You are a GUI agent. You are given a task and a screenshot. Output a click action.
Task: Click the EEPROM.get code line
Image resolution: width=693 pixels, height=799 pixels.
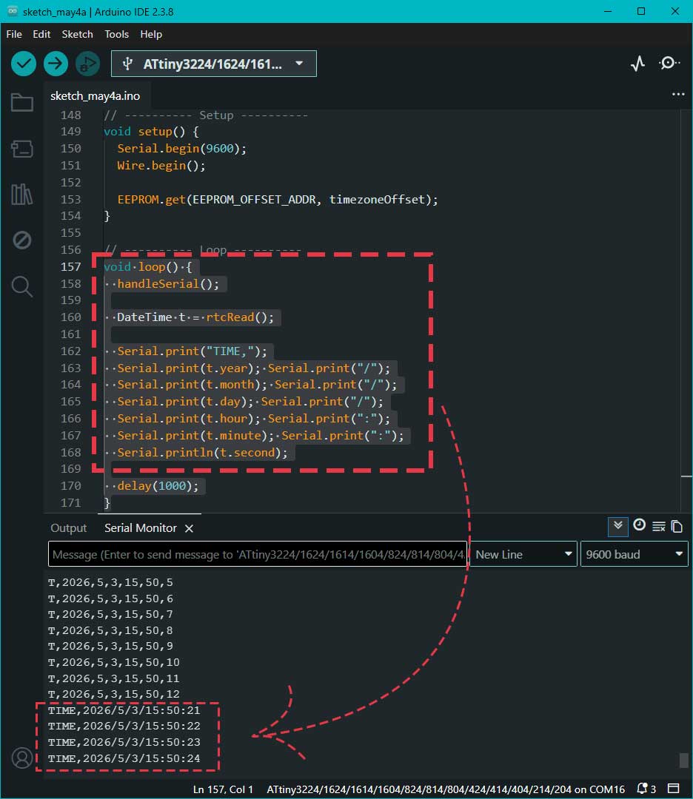(x=278, y=199)
